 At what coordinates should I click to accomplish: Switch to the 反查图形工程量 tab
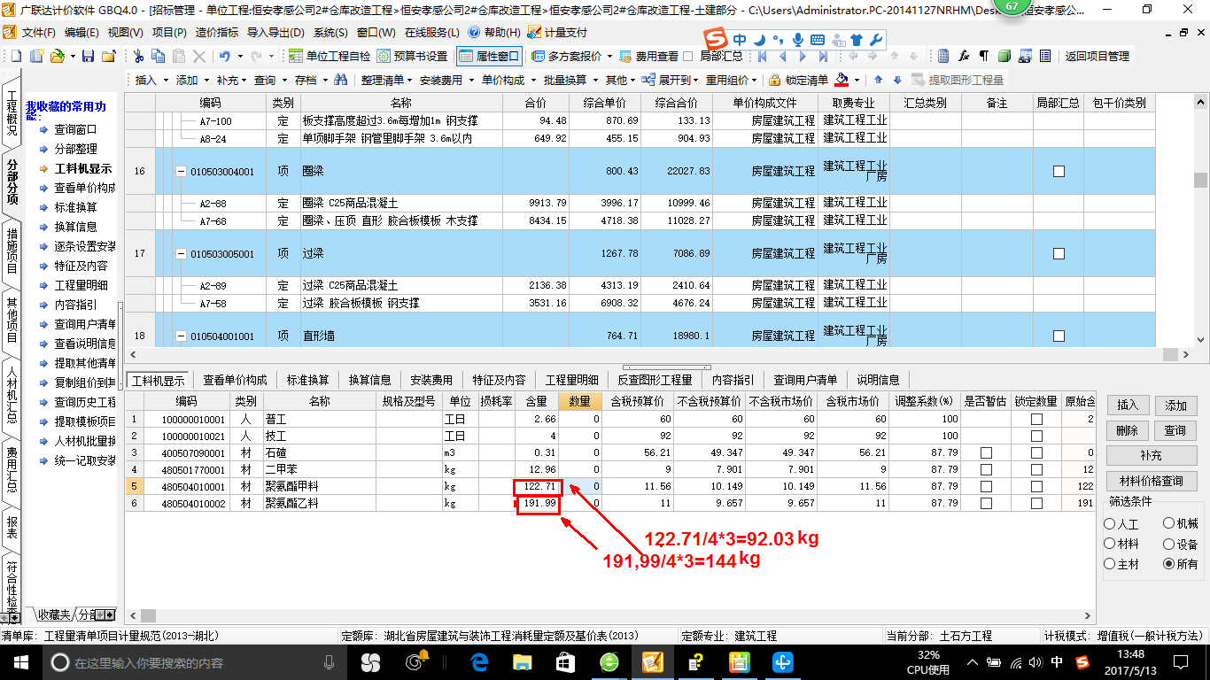655,380
